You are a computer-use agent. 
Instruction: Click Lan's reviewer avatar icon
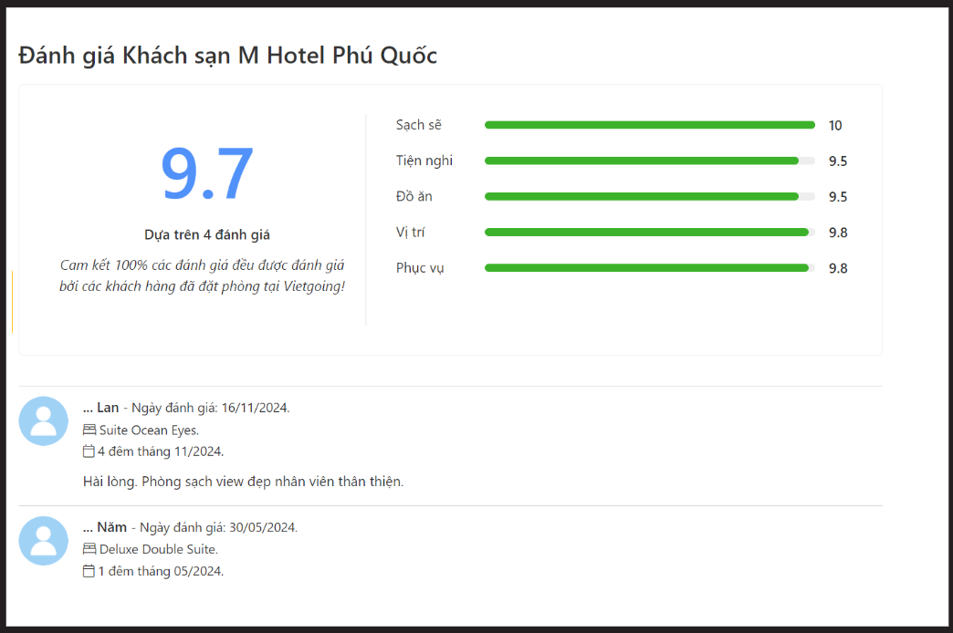coord(43,421)
